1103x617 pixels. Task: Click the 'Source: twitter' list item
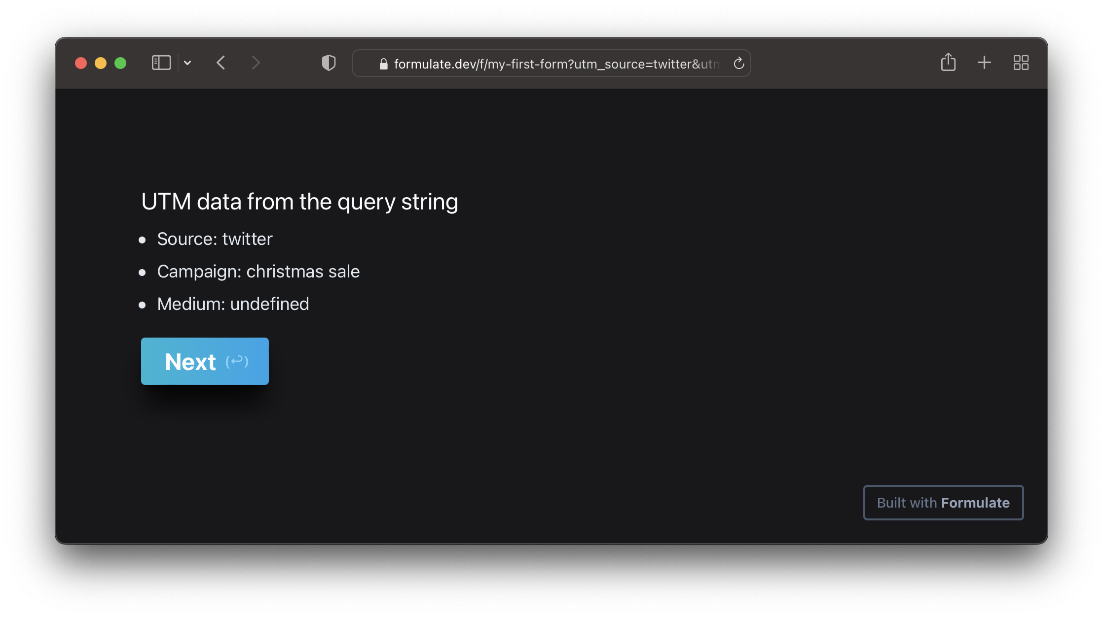(x=215, y=239)
